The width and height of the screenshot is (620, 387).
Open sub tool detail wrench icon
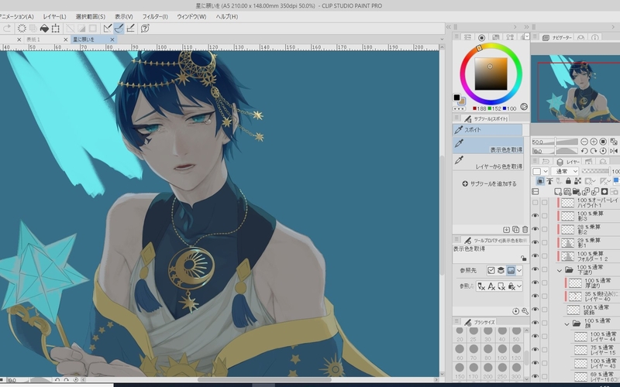tap(525, 311)
